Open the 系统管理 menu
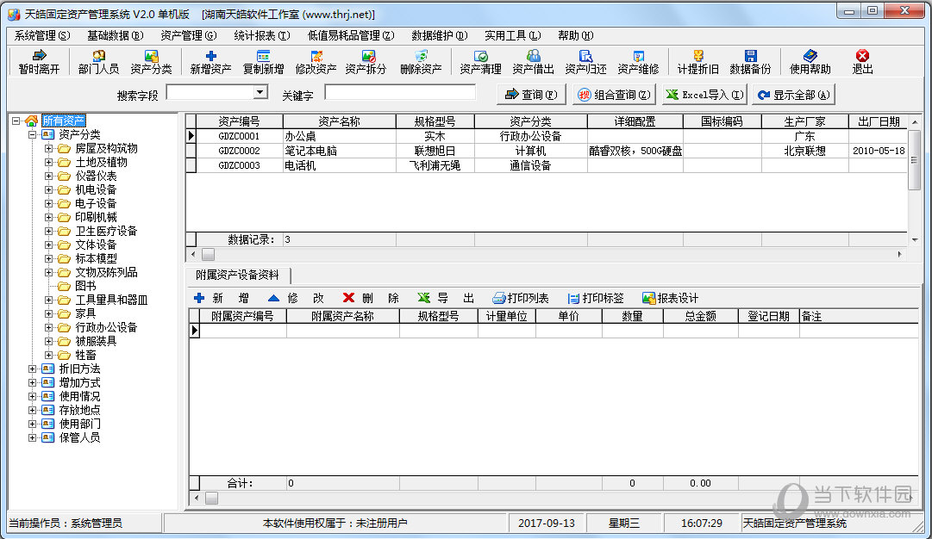 42,35
